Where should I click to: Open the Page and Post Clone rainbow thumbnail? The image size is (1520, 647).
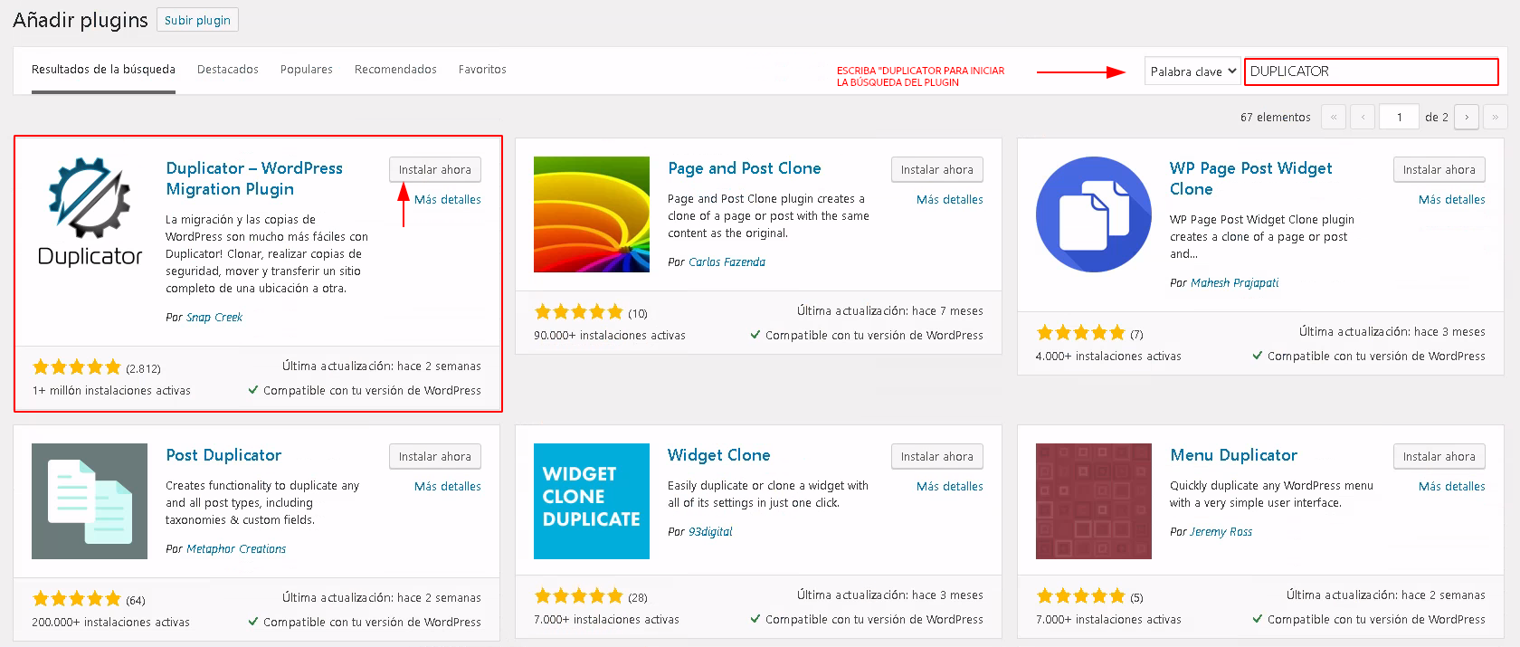click(592, 214)
